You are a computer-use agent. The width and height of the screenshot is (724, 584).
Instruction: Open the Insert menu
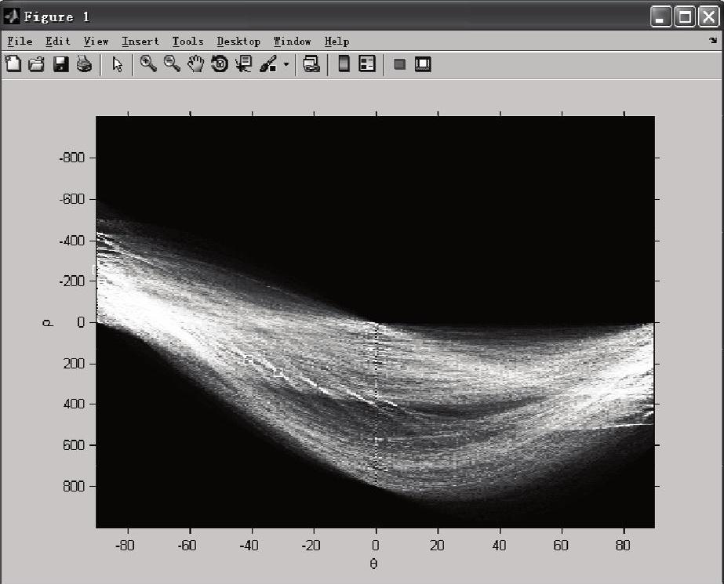(140, 41)
